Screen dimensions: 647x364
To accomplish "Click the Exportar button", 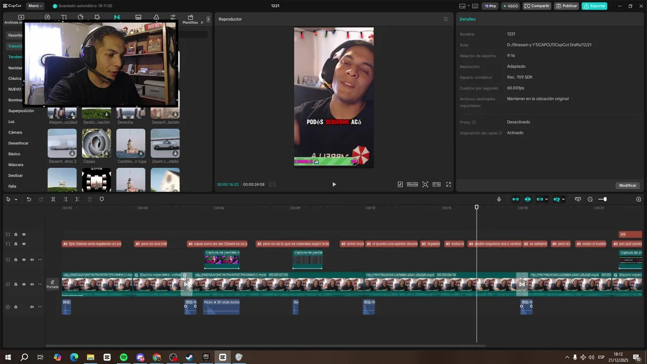I will (594, 6).
